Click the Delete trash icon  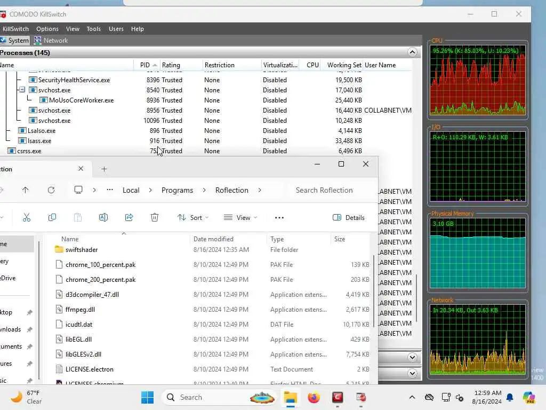pyautogui.click(x=155, y=218)
